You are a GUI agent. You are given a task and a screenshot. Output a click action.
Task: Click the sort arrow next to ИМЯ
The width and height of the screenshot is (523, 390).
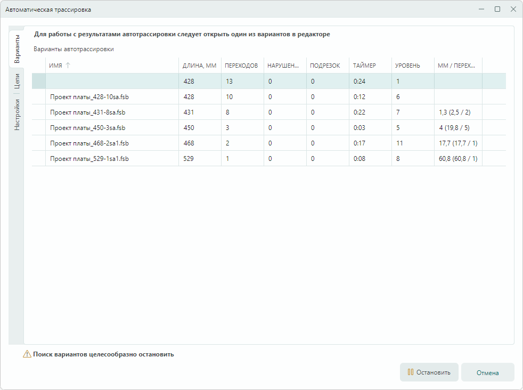point(68,66)
